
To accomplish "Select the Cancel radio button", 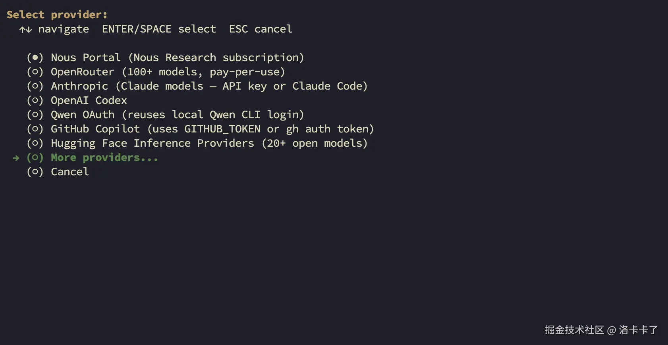I will [x=35, y=172].
